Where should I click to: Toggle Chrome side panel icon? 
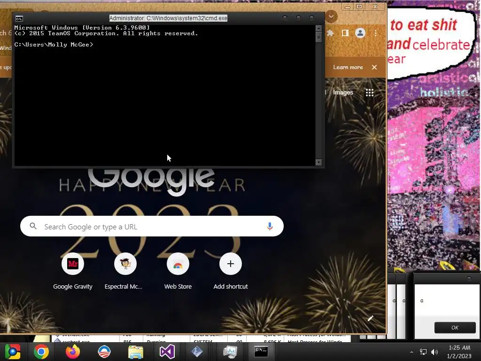coord(345,33)
